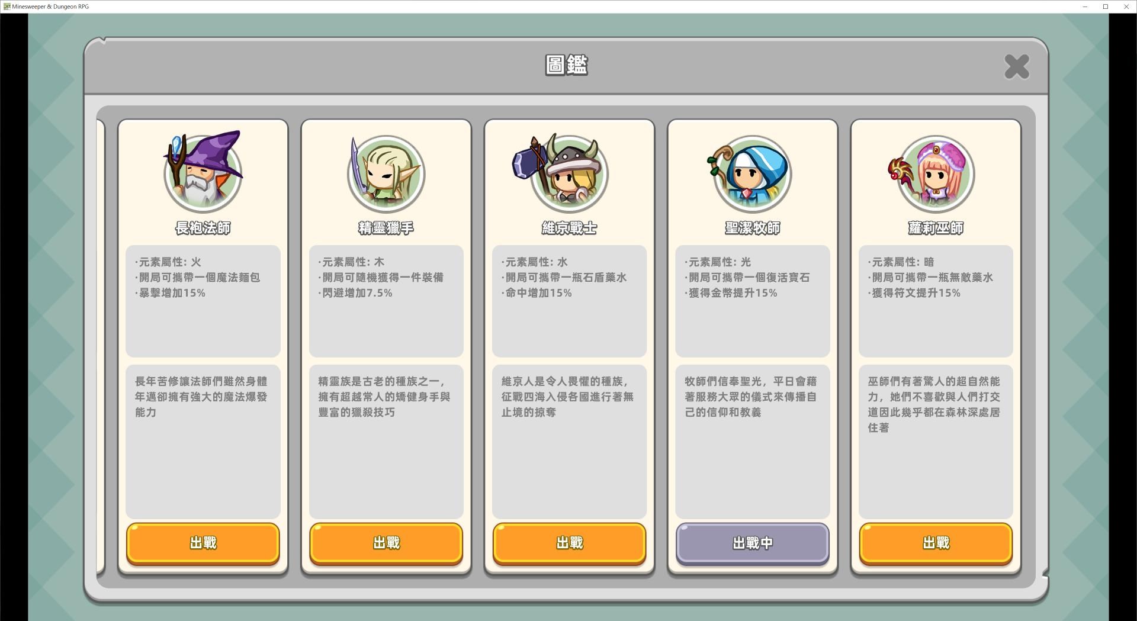Close the 圖鑑 panel with X
Screen dimensions: 1137x621
coord(1017,66)
